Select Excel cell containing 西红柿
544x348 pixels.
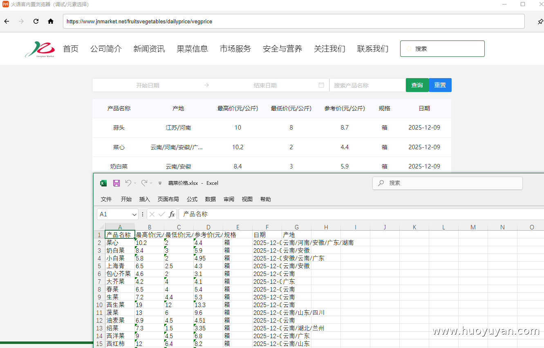click(x=120, y=344)
